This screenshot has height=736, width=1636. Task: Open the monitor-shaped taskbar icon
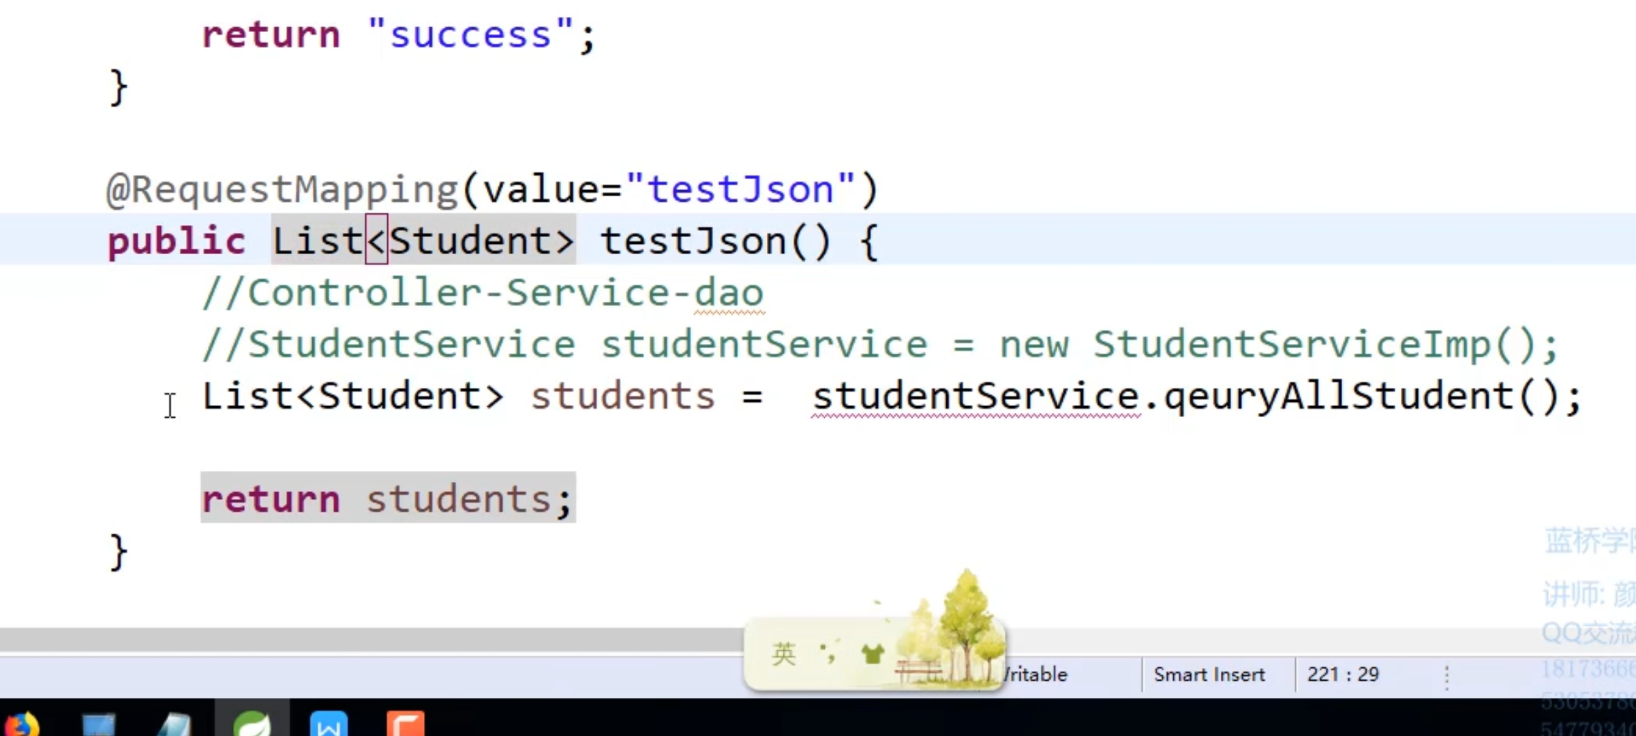[x=99, y=724]
